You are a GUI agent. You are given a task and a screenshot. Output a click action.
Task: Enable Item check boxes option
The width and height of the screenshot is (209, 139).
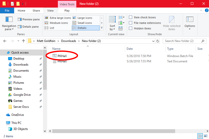coord(131,17)
